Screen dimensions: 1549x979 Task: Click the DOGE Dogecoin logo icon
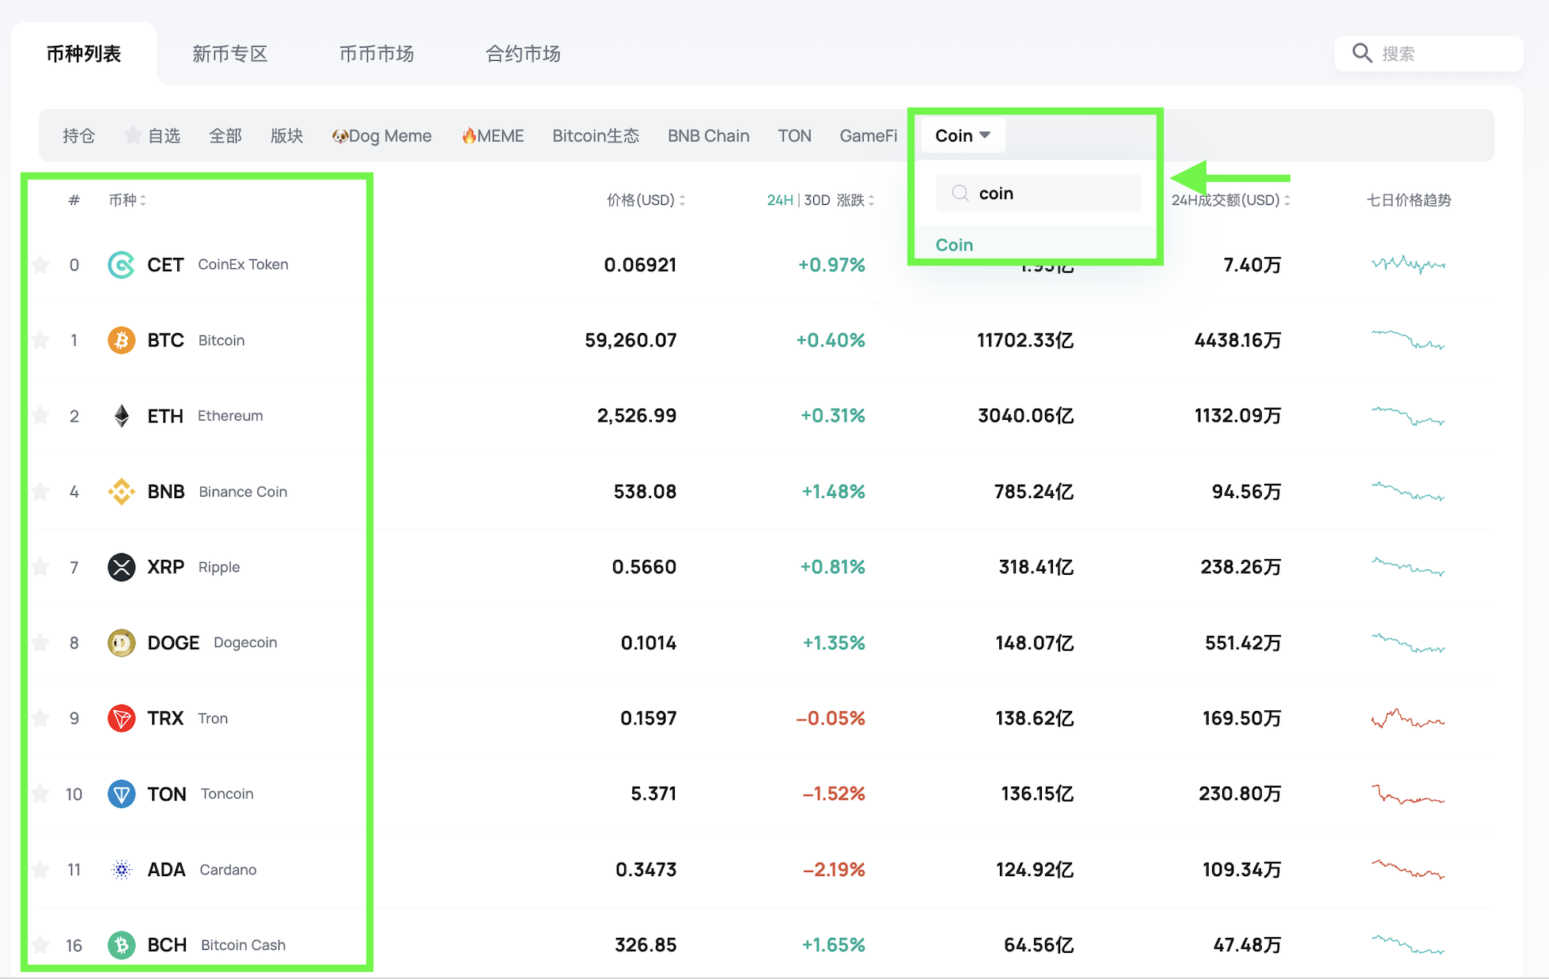click(121, 643)
